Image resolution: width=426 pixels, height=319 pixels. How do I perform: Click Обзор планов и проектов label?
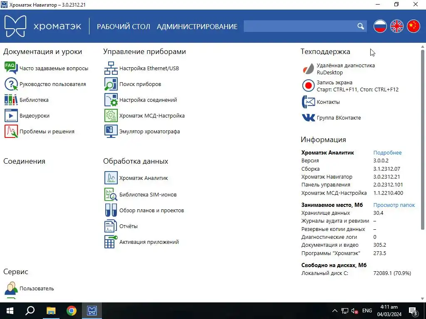tap(151, 211)
